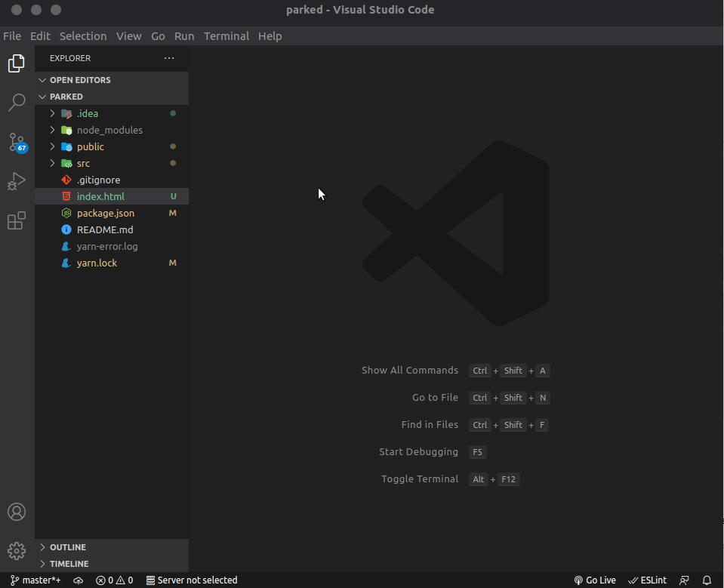The height and width of the screenshot is (588, 724).
Task: Click the yarn icon beside yarn.lock
Action: (66, 263)
